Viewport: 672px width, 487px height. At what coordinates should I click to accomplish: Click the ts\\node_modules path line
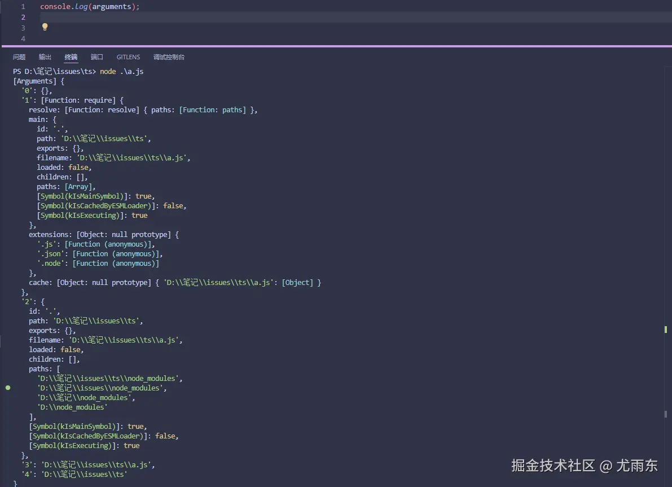tap(109, 379)
